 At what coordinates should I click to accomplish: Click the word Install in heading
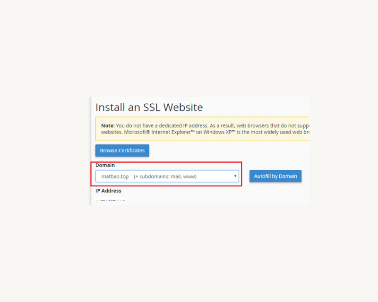click(110, 108)
